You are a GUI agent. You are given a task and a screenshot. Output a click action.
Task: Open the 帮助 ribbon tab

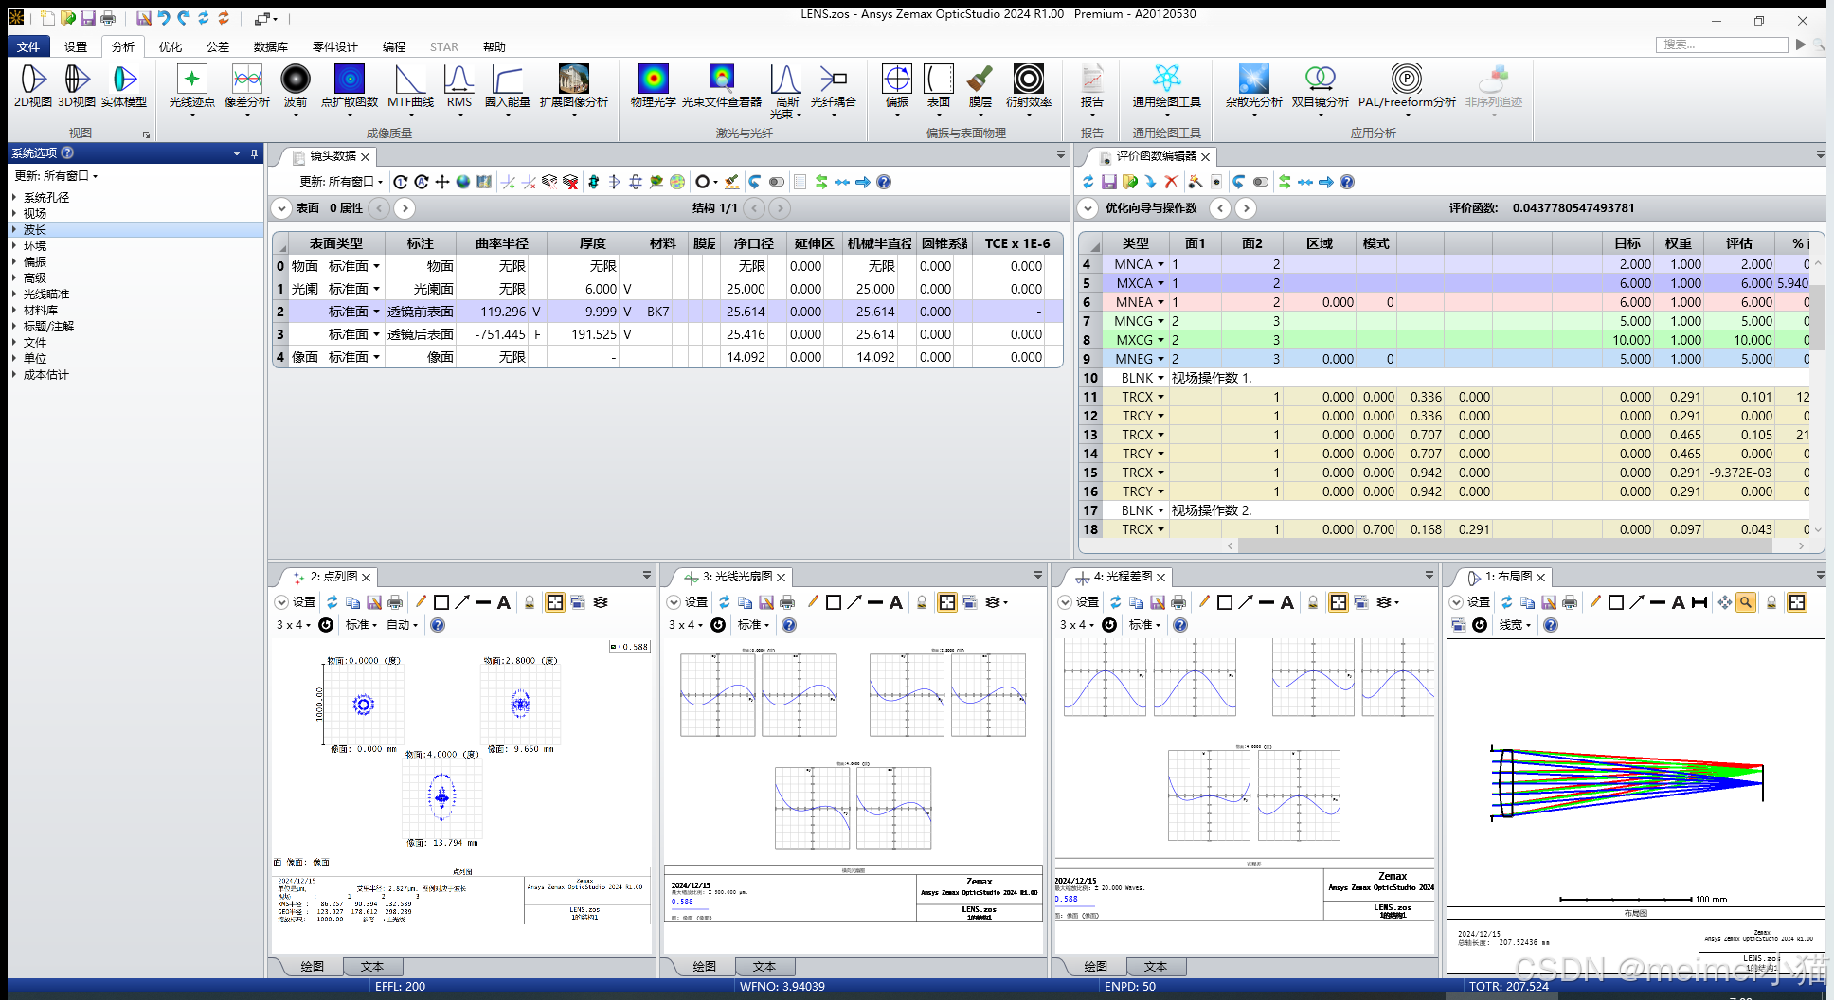(494, 46)
